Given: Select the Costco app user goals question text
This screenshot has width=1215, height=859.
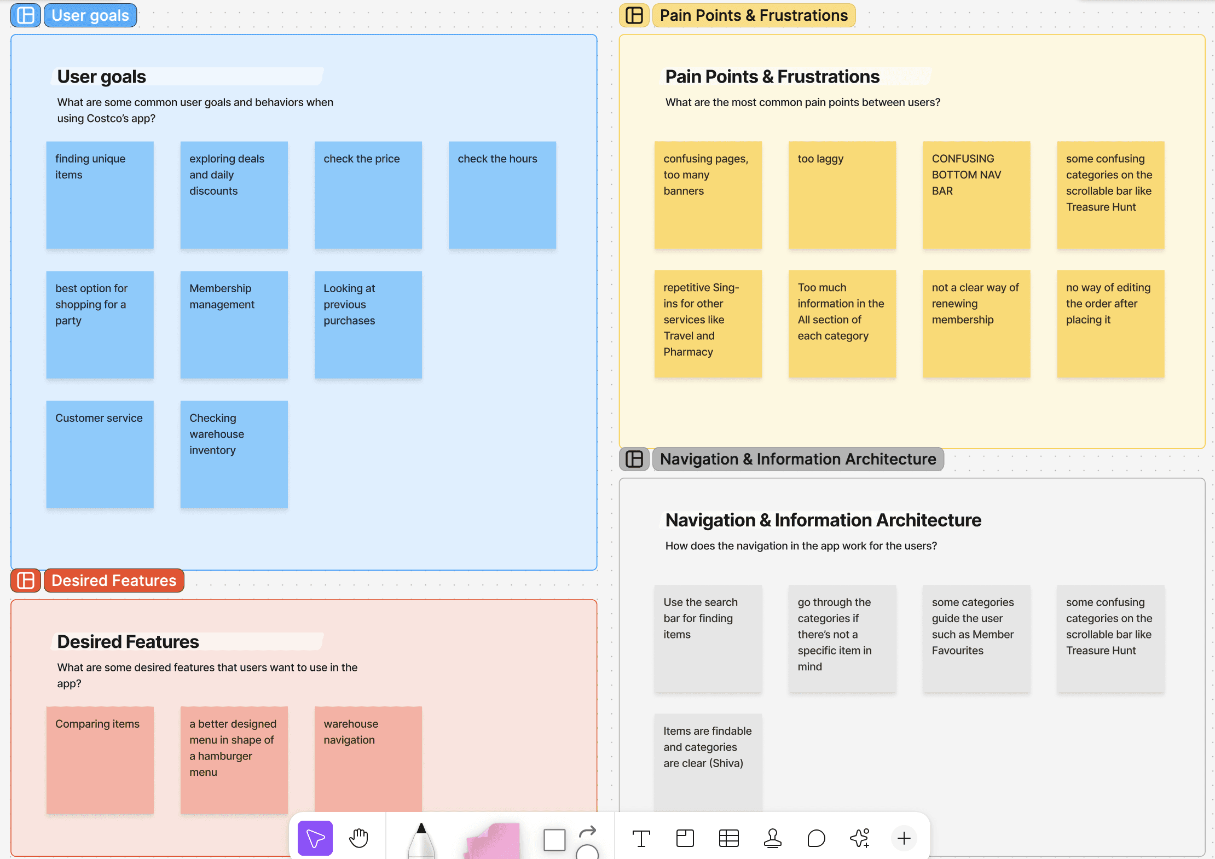Looking at the screenshot, I should point(195,111).
